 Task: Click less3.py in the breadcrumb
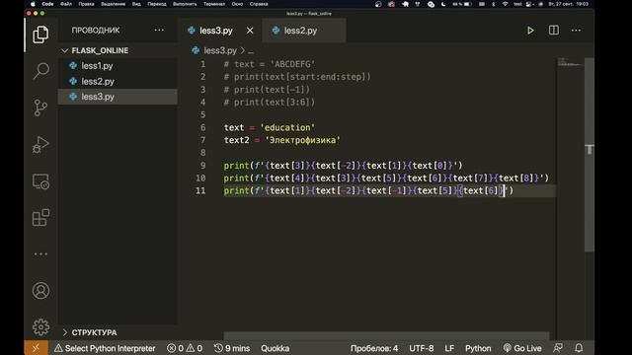[x=220, y=50]
